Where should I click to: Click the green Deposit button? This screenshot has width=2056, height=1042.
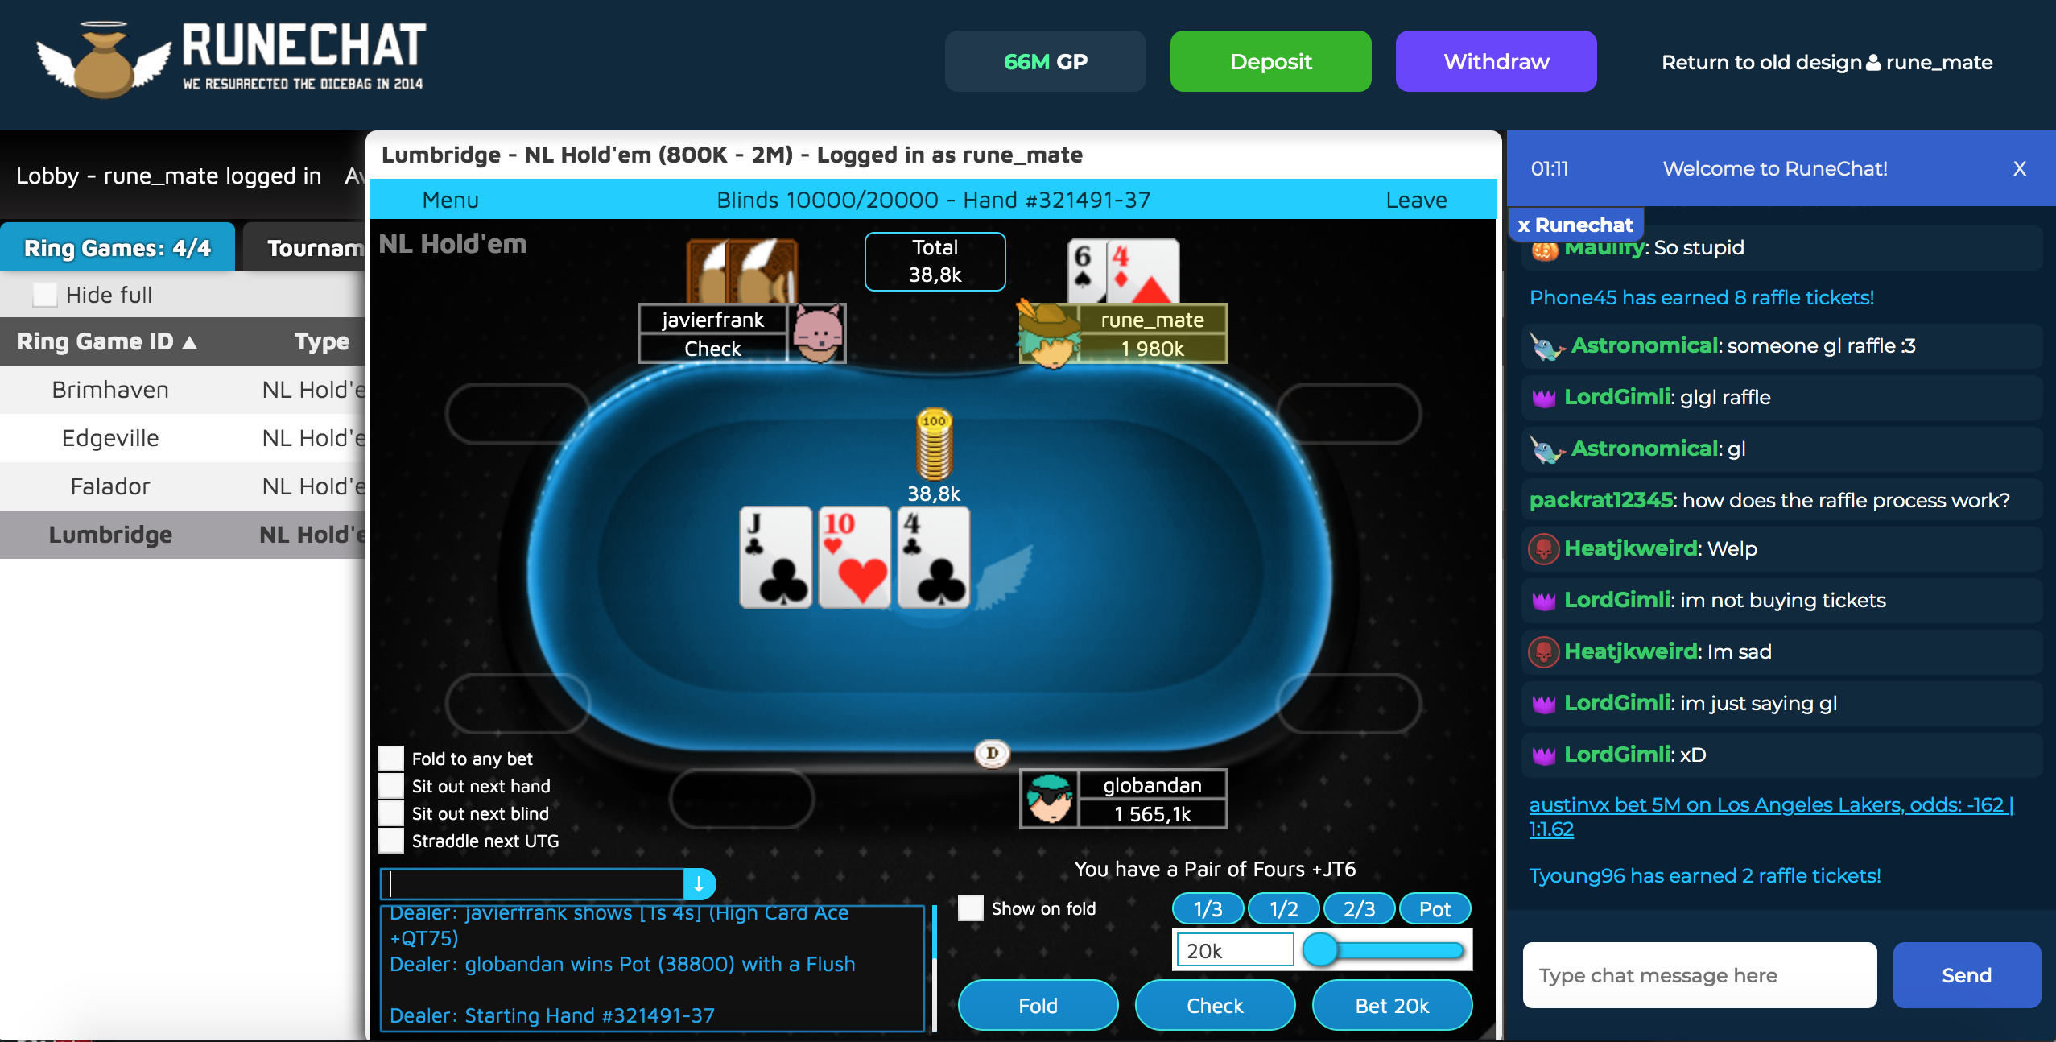pos(1270,61)
